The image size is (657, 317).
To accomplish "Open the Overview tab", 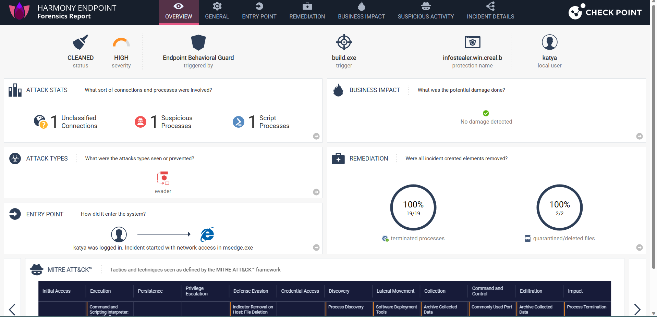I will 179,12.
